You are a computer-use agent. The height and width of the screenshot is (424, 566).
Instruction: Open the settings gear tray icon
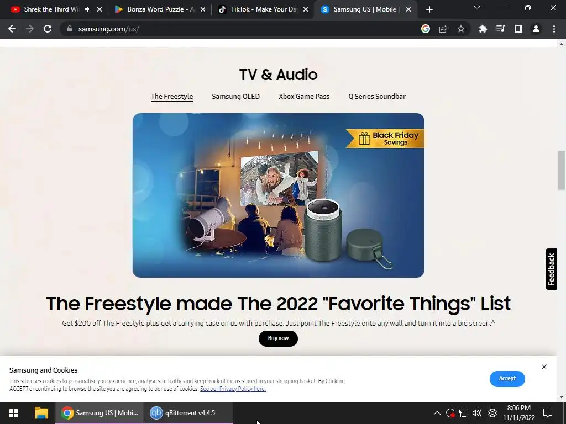492,413
